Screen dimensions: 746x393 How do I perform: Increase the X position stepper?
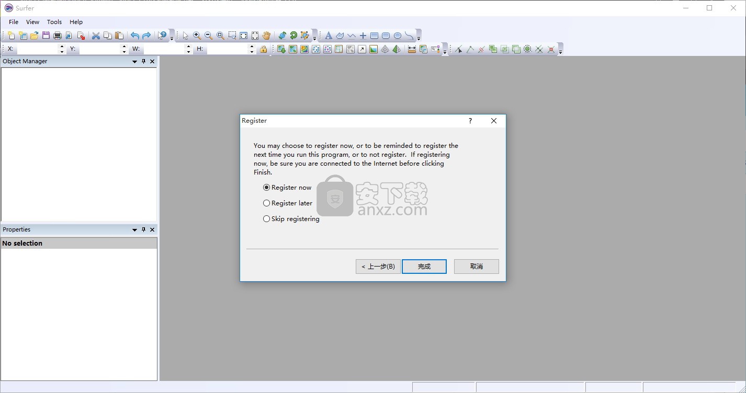click(62, 47)
